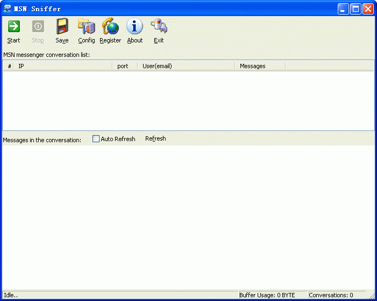
Task: Sort by the Messages column header
Action: 260,66
